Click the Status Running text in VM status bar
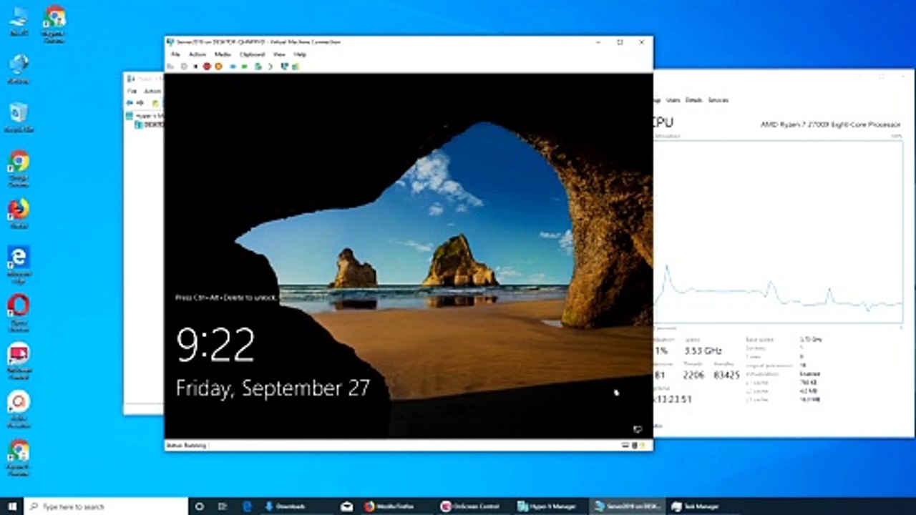 (x=186, y=445)
